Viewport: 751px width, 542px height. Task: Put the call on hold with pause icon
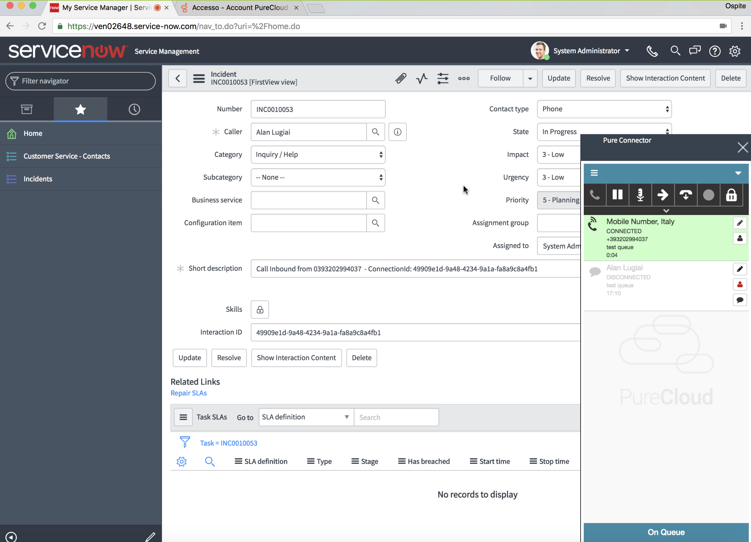[x=617, y=195]
